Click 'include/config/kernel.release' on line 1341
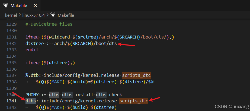 pos(79,101)
